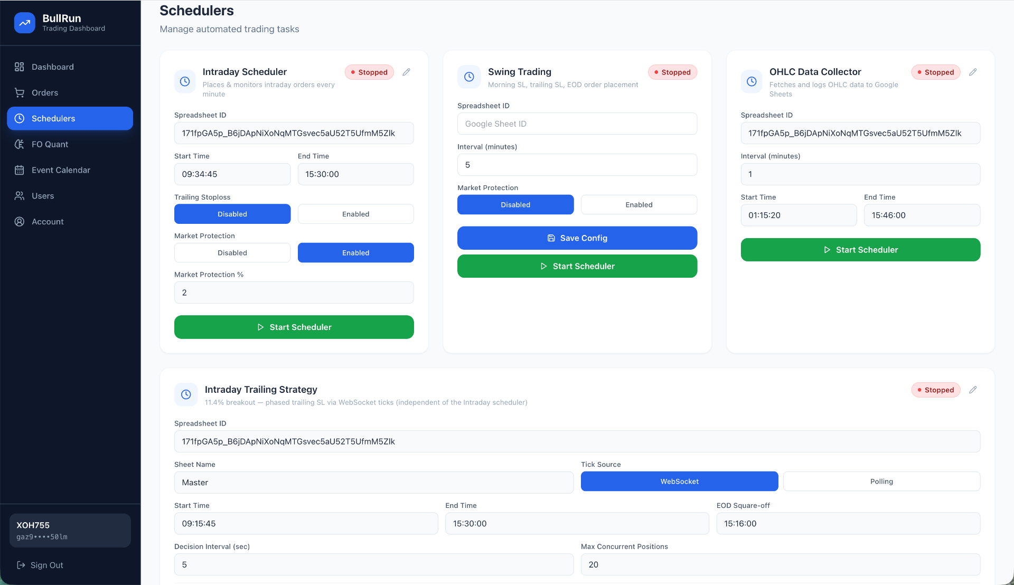Select Polling as Tick Source
The height and width of the screenshot is (585, 1014).
pyautogui.click(x=881, y=481)
